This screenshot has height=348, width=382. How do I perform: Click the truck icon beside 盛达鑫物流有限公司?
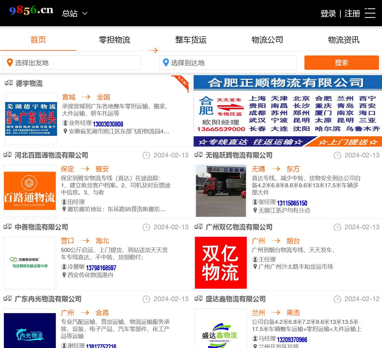pos(198,299)
